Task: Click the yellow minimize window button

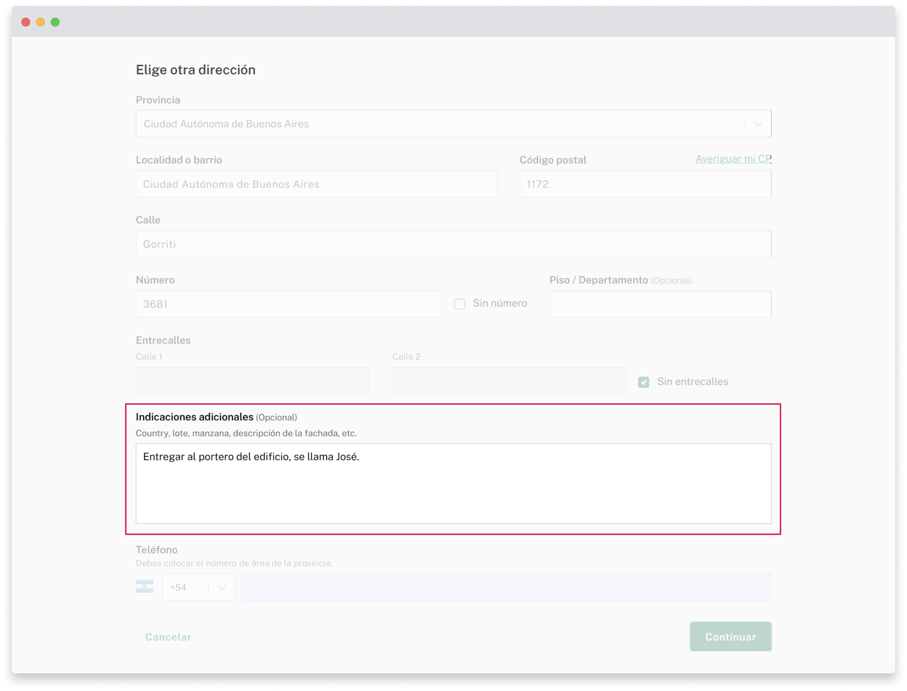Action: tap(40, 22)
